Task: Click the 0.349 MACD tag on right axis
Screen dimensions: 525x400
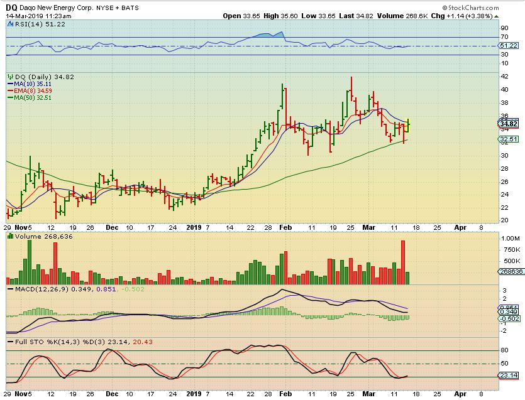Action: click(x=509, y=312)
